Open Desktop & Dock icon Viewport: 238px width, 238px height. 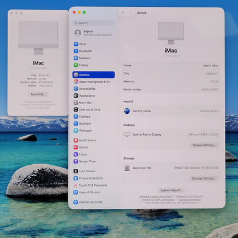[76, 109]
